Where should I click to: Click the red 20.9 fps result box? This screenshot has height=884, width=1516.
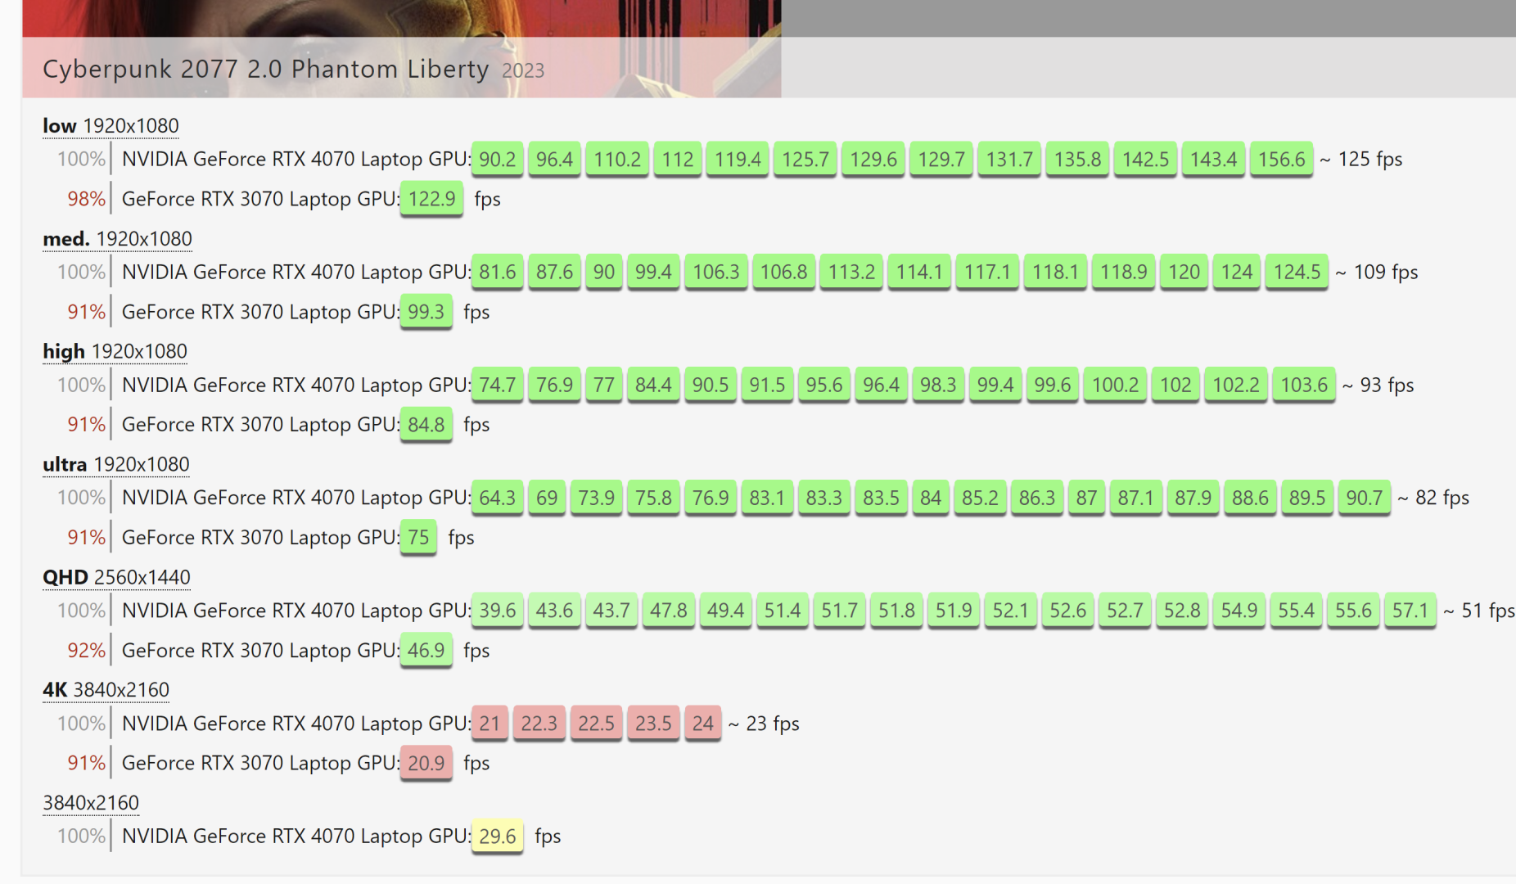(426, 763)
